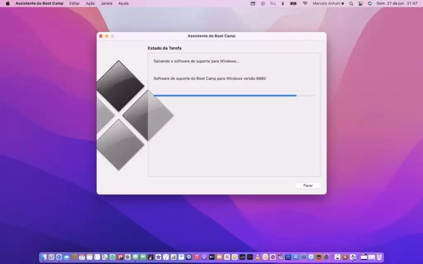Open the Marcelo Anhani user menu
The width and height of the screenshot is (423, 264).
click(x=328, y=3)
